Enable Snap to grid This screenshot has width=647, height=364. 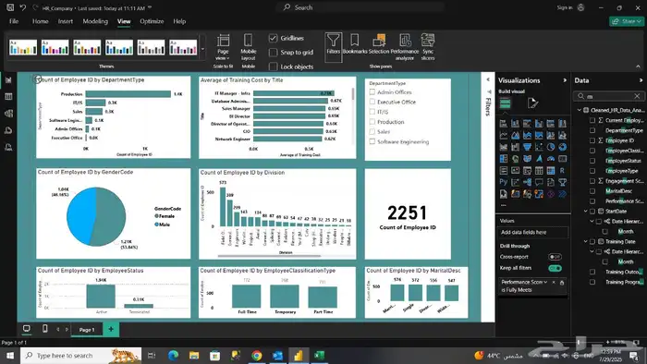273,53
